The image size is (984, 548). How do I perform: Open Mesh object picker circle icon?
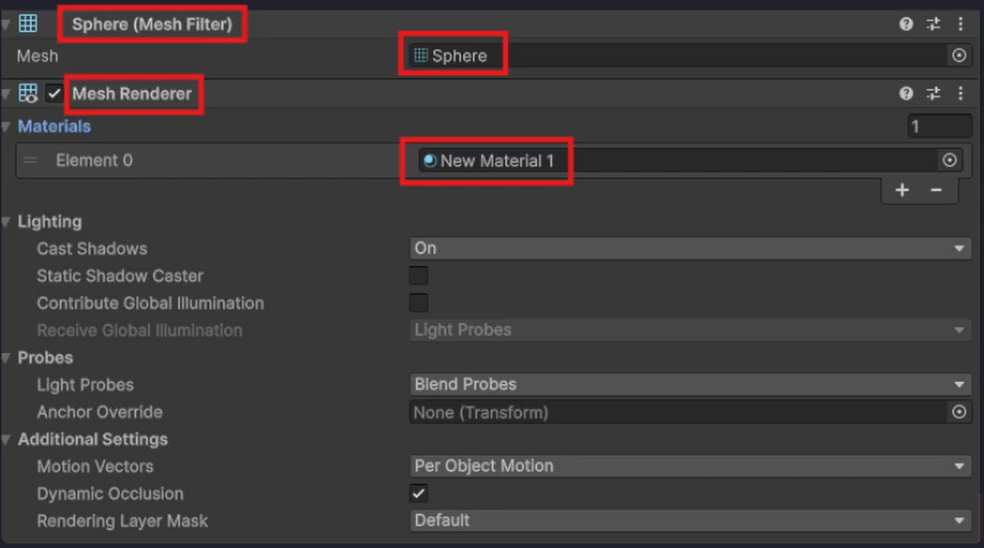tap(959, 55)
